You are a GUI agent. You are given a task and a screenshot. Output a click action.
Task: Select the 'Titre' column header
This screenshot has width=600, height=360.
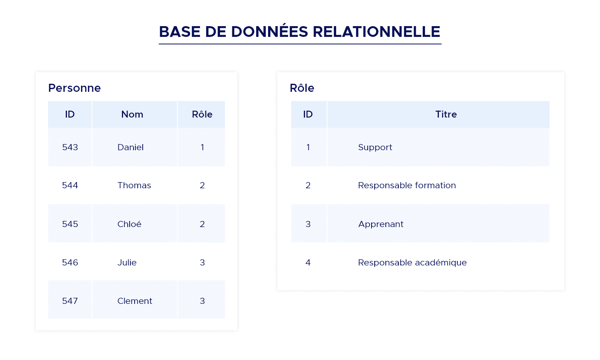[446, 114]
